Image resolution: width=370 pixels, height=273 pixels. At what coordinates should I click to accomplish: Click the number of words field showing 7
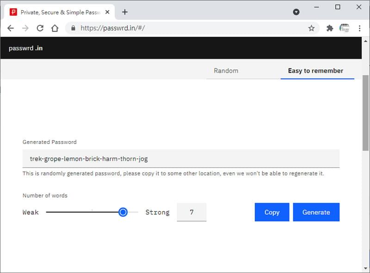coord(191,212)
